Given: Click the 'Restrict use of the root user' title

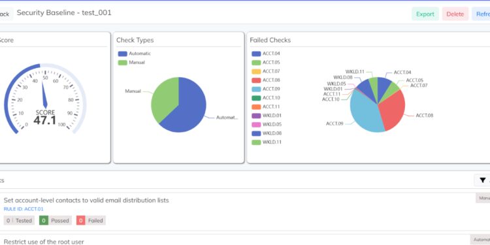Looking at the screenshot, I should 44,242.
